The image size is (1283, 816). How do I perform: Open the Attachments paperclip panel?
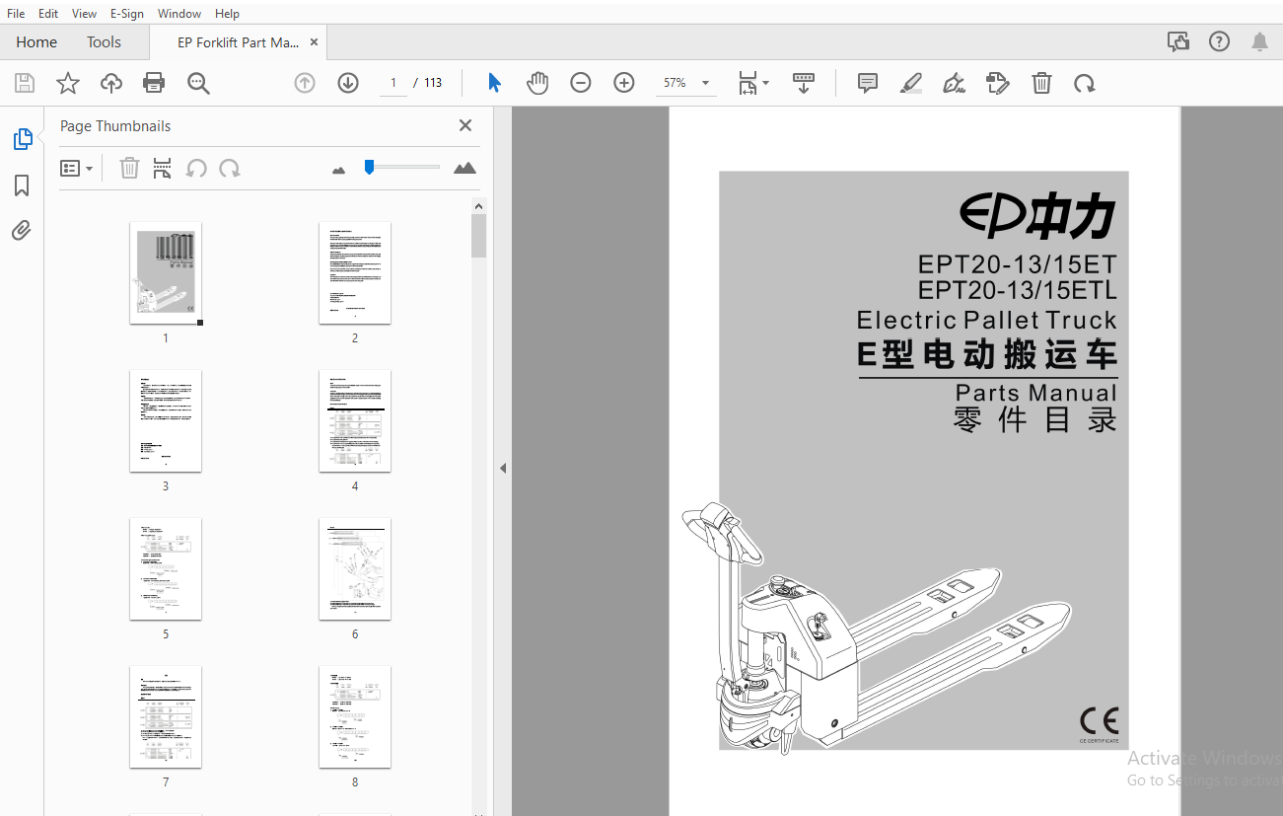pos(22,231)
